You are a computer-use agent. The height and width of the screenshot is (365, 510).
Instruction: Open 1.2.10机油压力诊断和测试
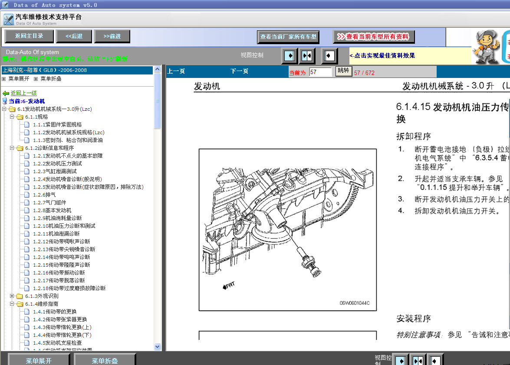click(x=64, y=226)
